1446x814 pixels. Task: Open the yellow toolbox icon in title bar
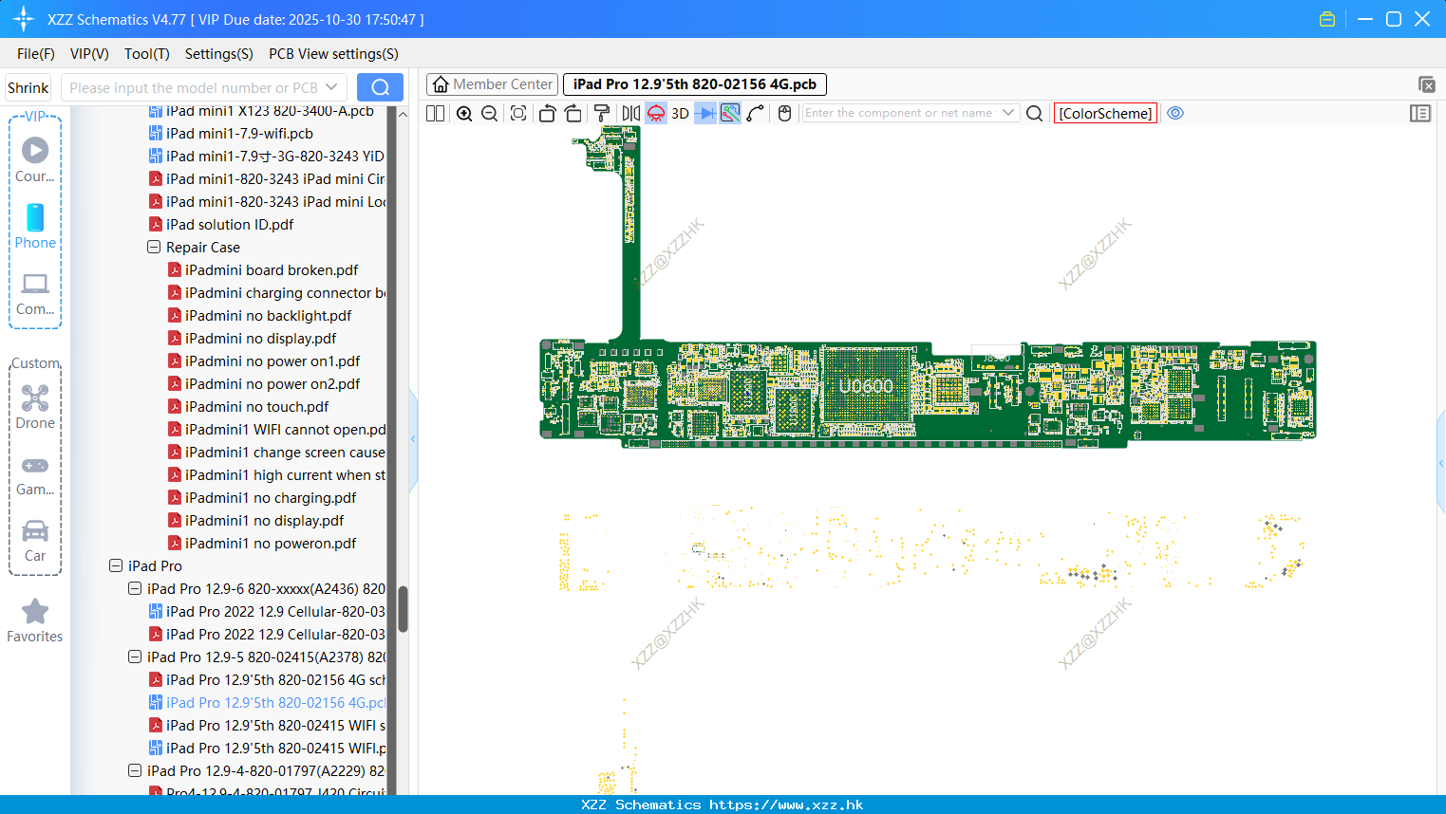(1327, 19)
